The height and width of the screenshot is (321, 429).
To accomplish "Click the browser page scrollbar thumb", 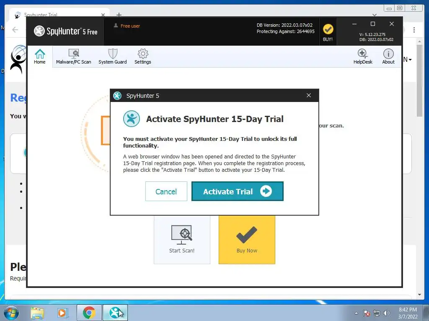I will click(419, 81).
